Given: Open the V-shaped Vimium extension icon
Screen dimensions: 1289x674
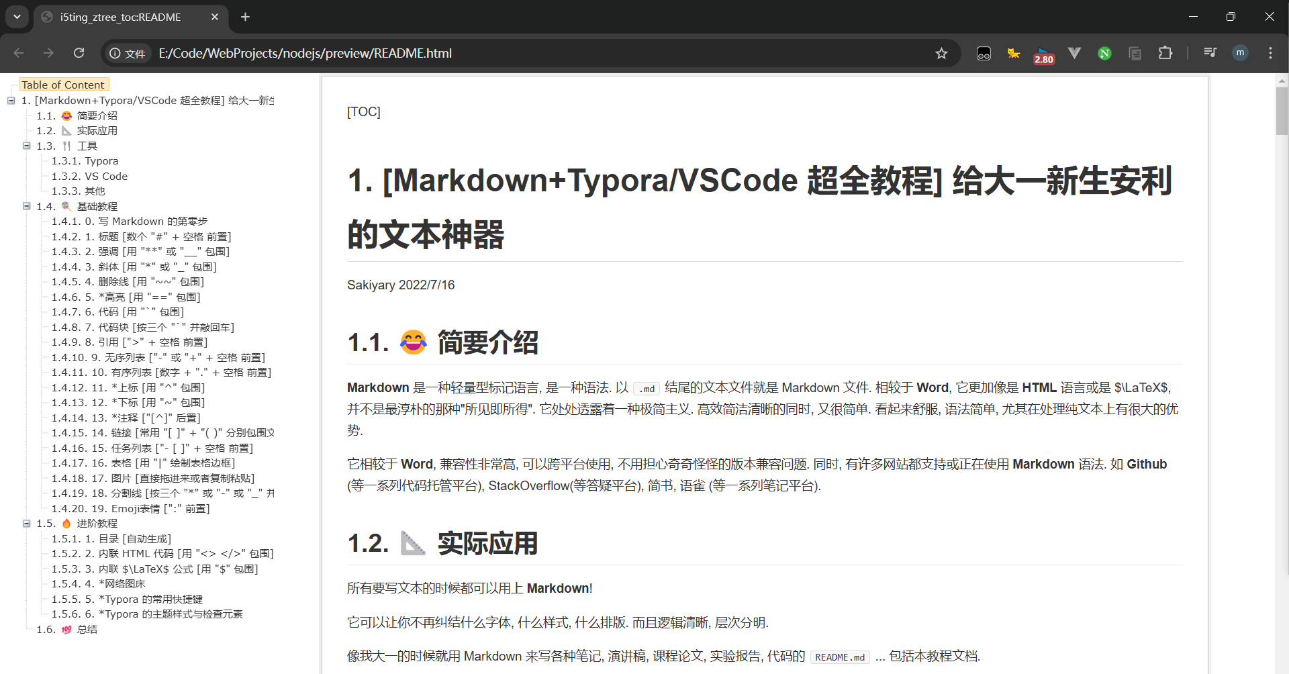Looking at the screenshot, I should pos(1074,53).
